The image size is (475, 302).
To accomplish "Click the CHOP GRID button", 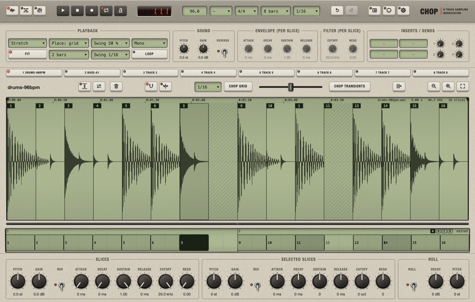I will click(238, 86).
